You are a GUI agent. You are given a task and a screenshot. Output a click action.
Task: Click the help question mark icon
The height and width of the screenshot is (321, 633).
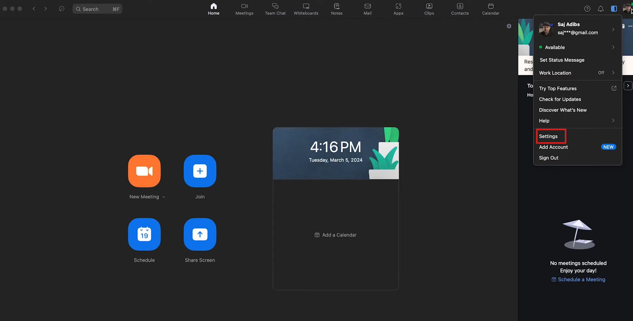[x=587, y=9]
